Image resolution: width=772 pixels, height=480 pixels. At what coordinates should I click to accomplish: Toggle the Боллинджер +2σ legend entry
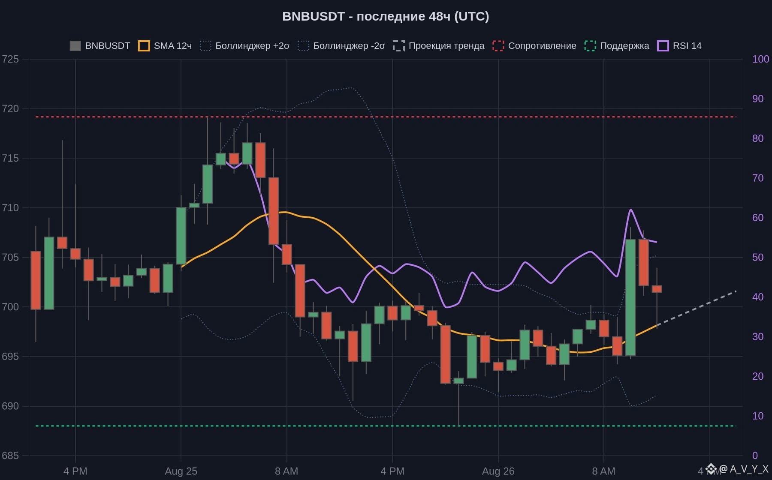[x=245, y=46]
